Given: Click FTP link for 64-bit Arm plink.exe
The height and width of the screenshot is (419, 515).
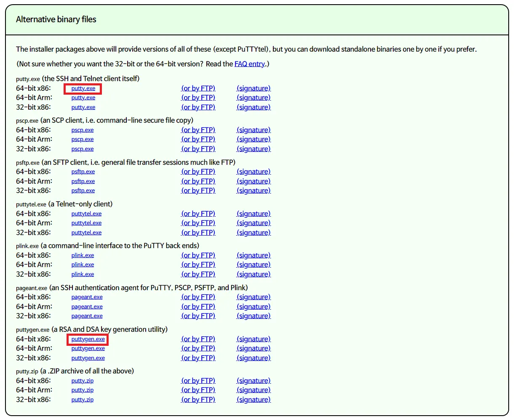Looking at the screenshot, I should tap(198, 265).
